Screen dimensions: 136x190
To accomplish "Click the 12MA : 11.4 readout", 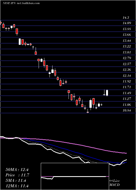I will tap(17, 186).
